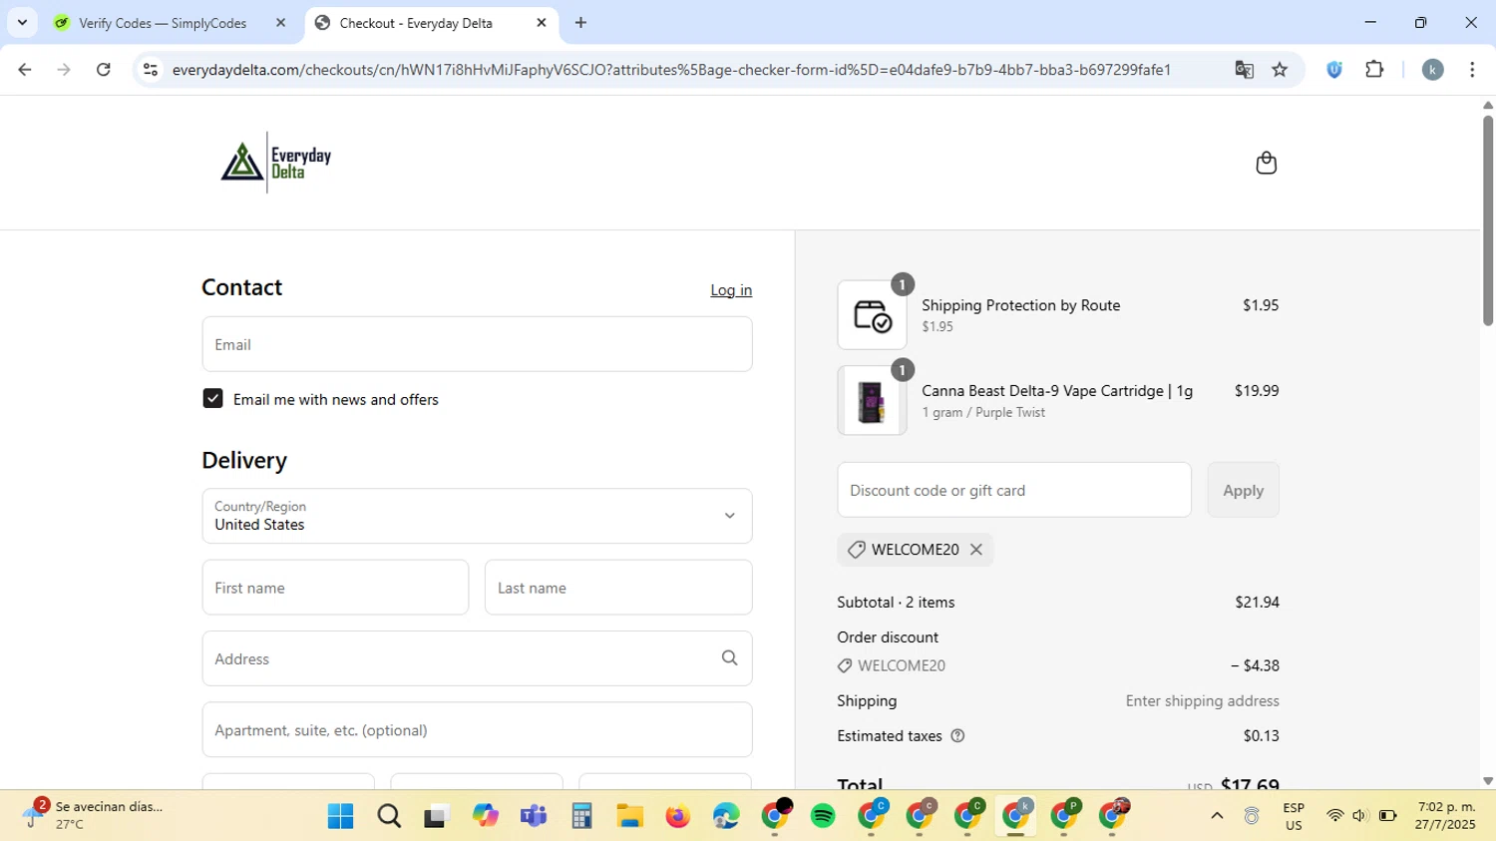Open the Windows Start menu
The height and width of the screenshot is (841, 1496).
(x=340, y=816)
